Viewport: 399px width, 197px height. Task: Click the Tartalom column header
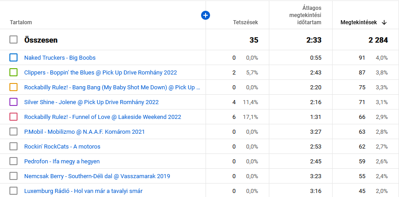pos(21,22)
